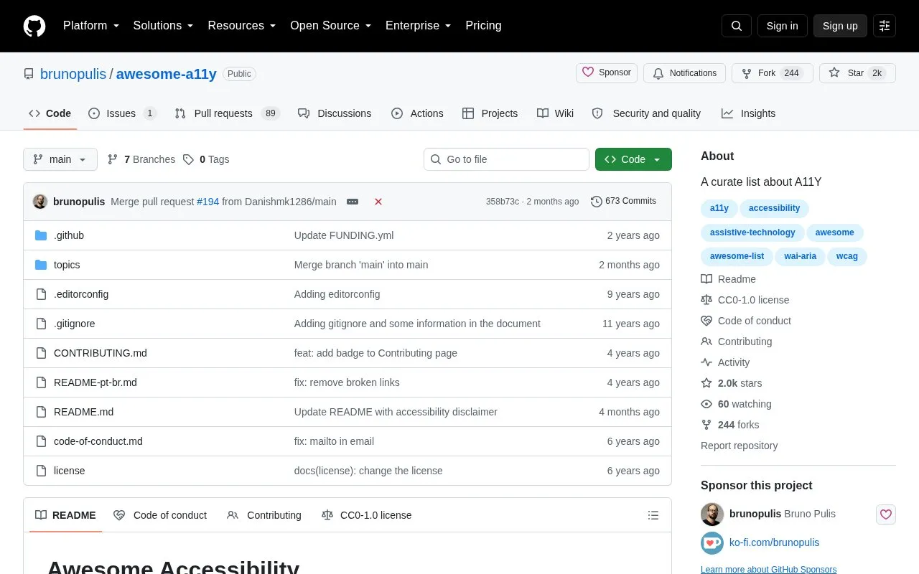
Task: Expand the Solutions menu
Action: (x=163, y=26)
